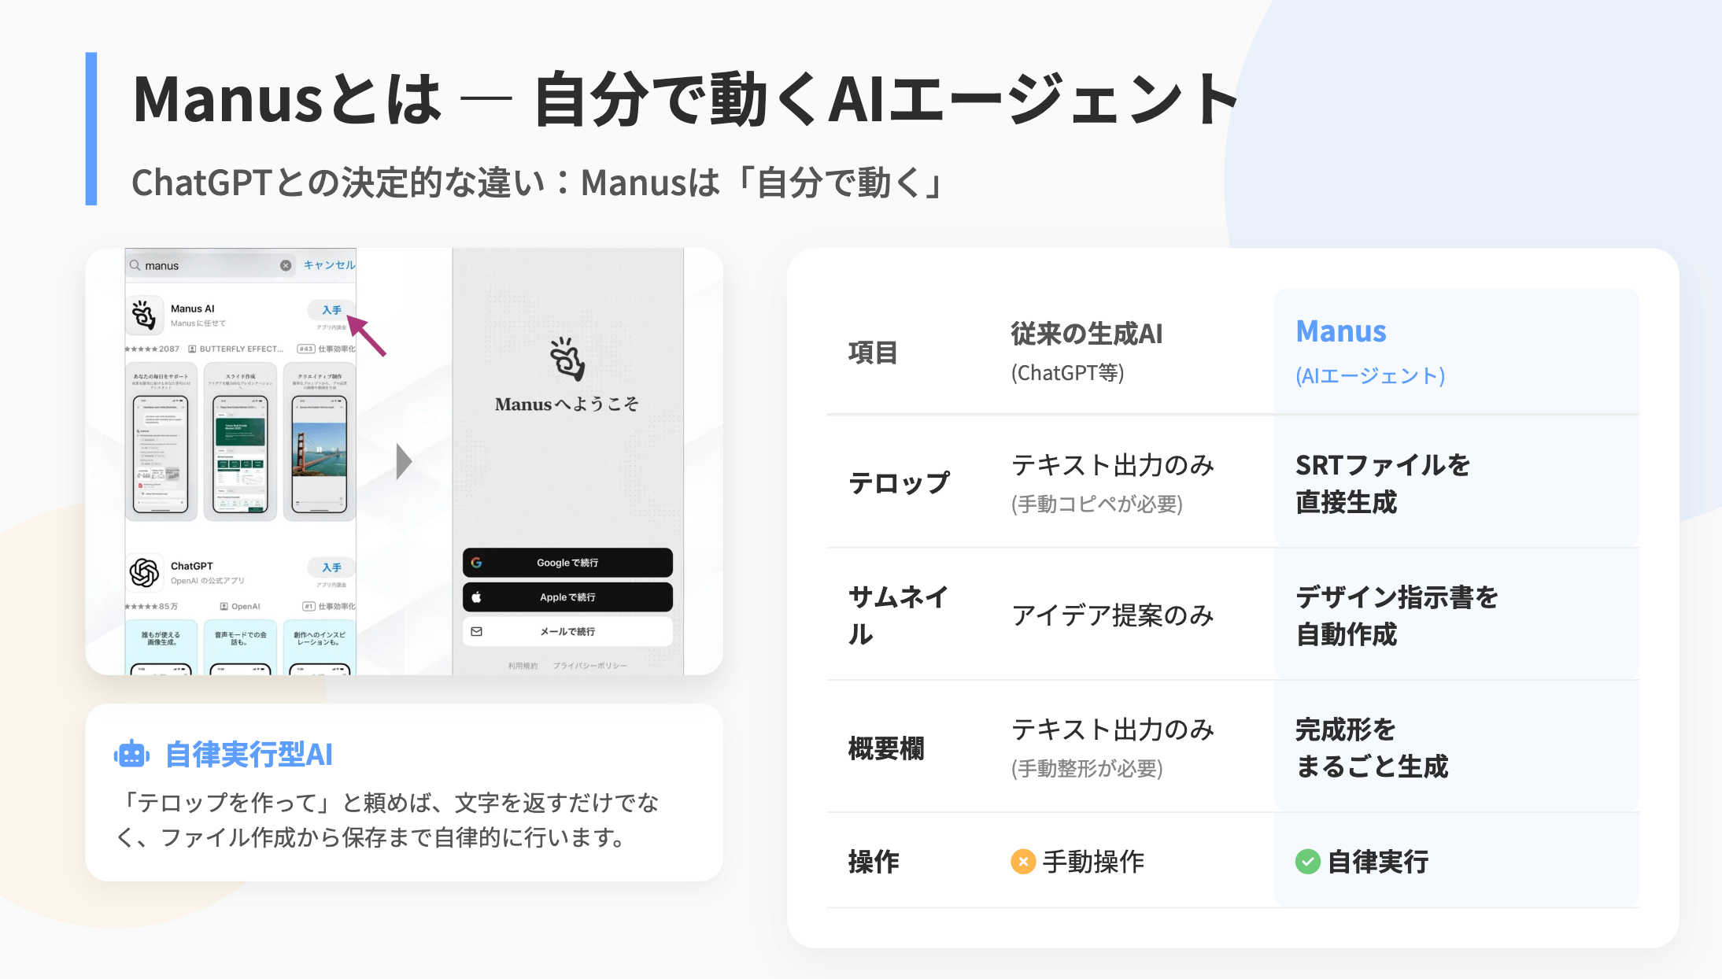Open the プライバシーポリシー link
The height and width of the screenshot is (979, 1722).
click(x=590, y=666)
